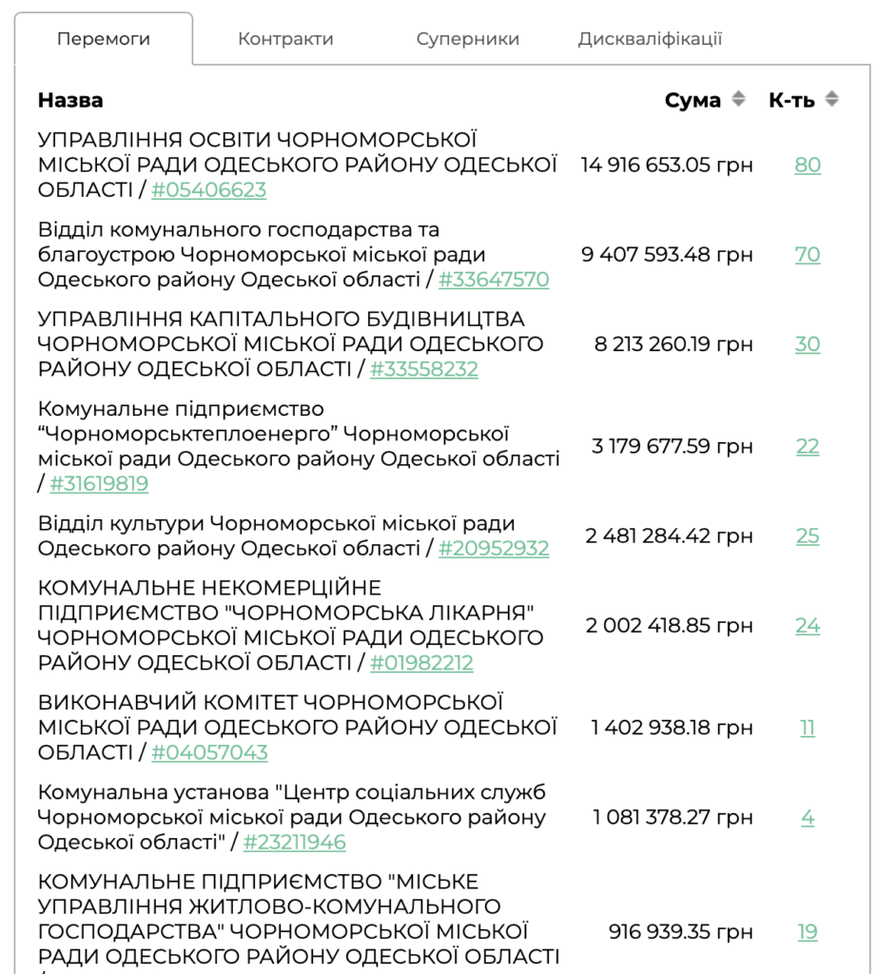Follow the #33647570 code link

tap(494, 280)
